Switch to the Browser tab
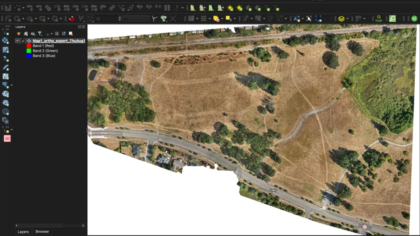Image resolution: width=420 pixels, height=236 pixels. pos(42,231)
